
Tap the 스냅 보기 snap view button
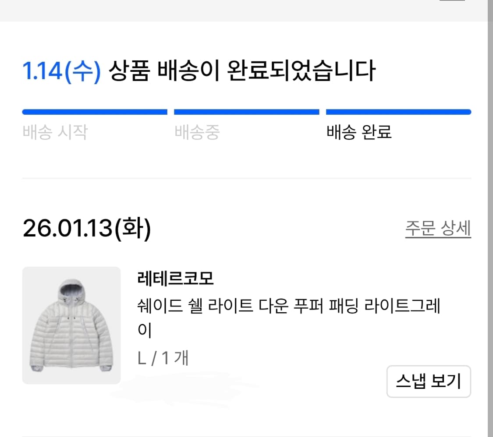coord(428,381)
